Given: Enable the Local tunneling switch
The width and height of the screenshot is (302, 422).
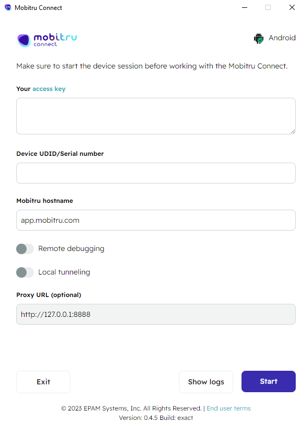Looking at the screenshot, I should point(25,272).
